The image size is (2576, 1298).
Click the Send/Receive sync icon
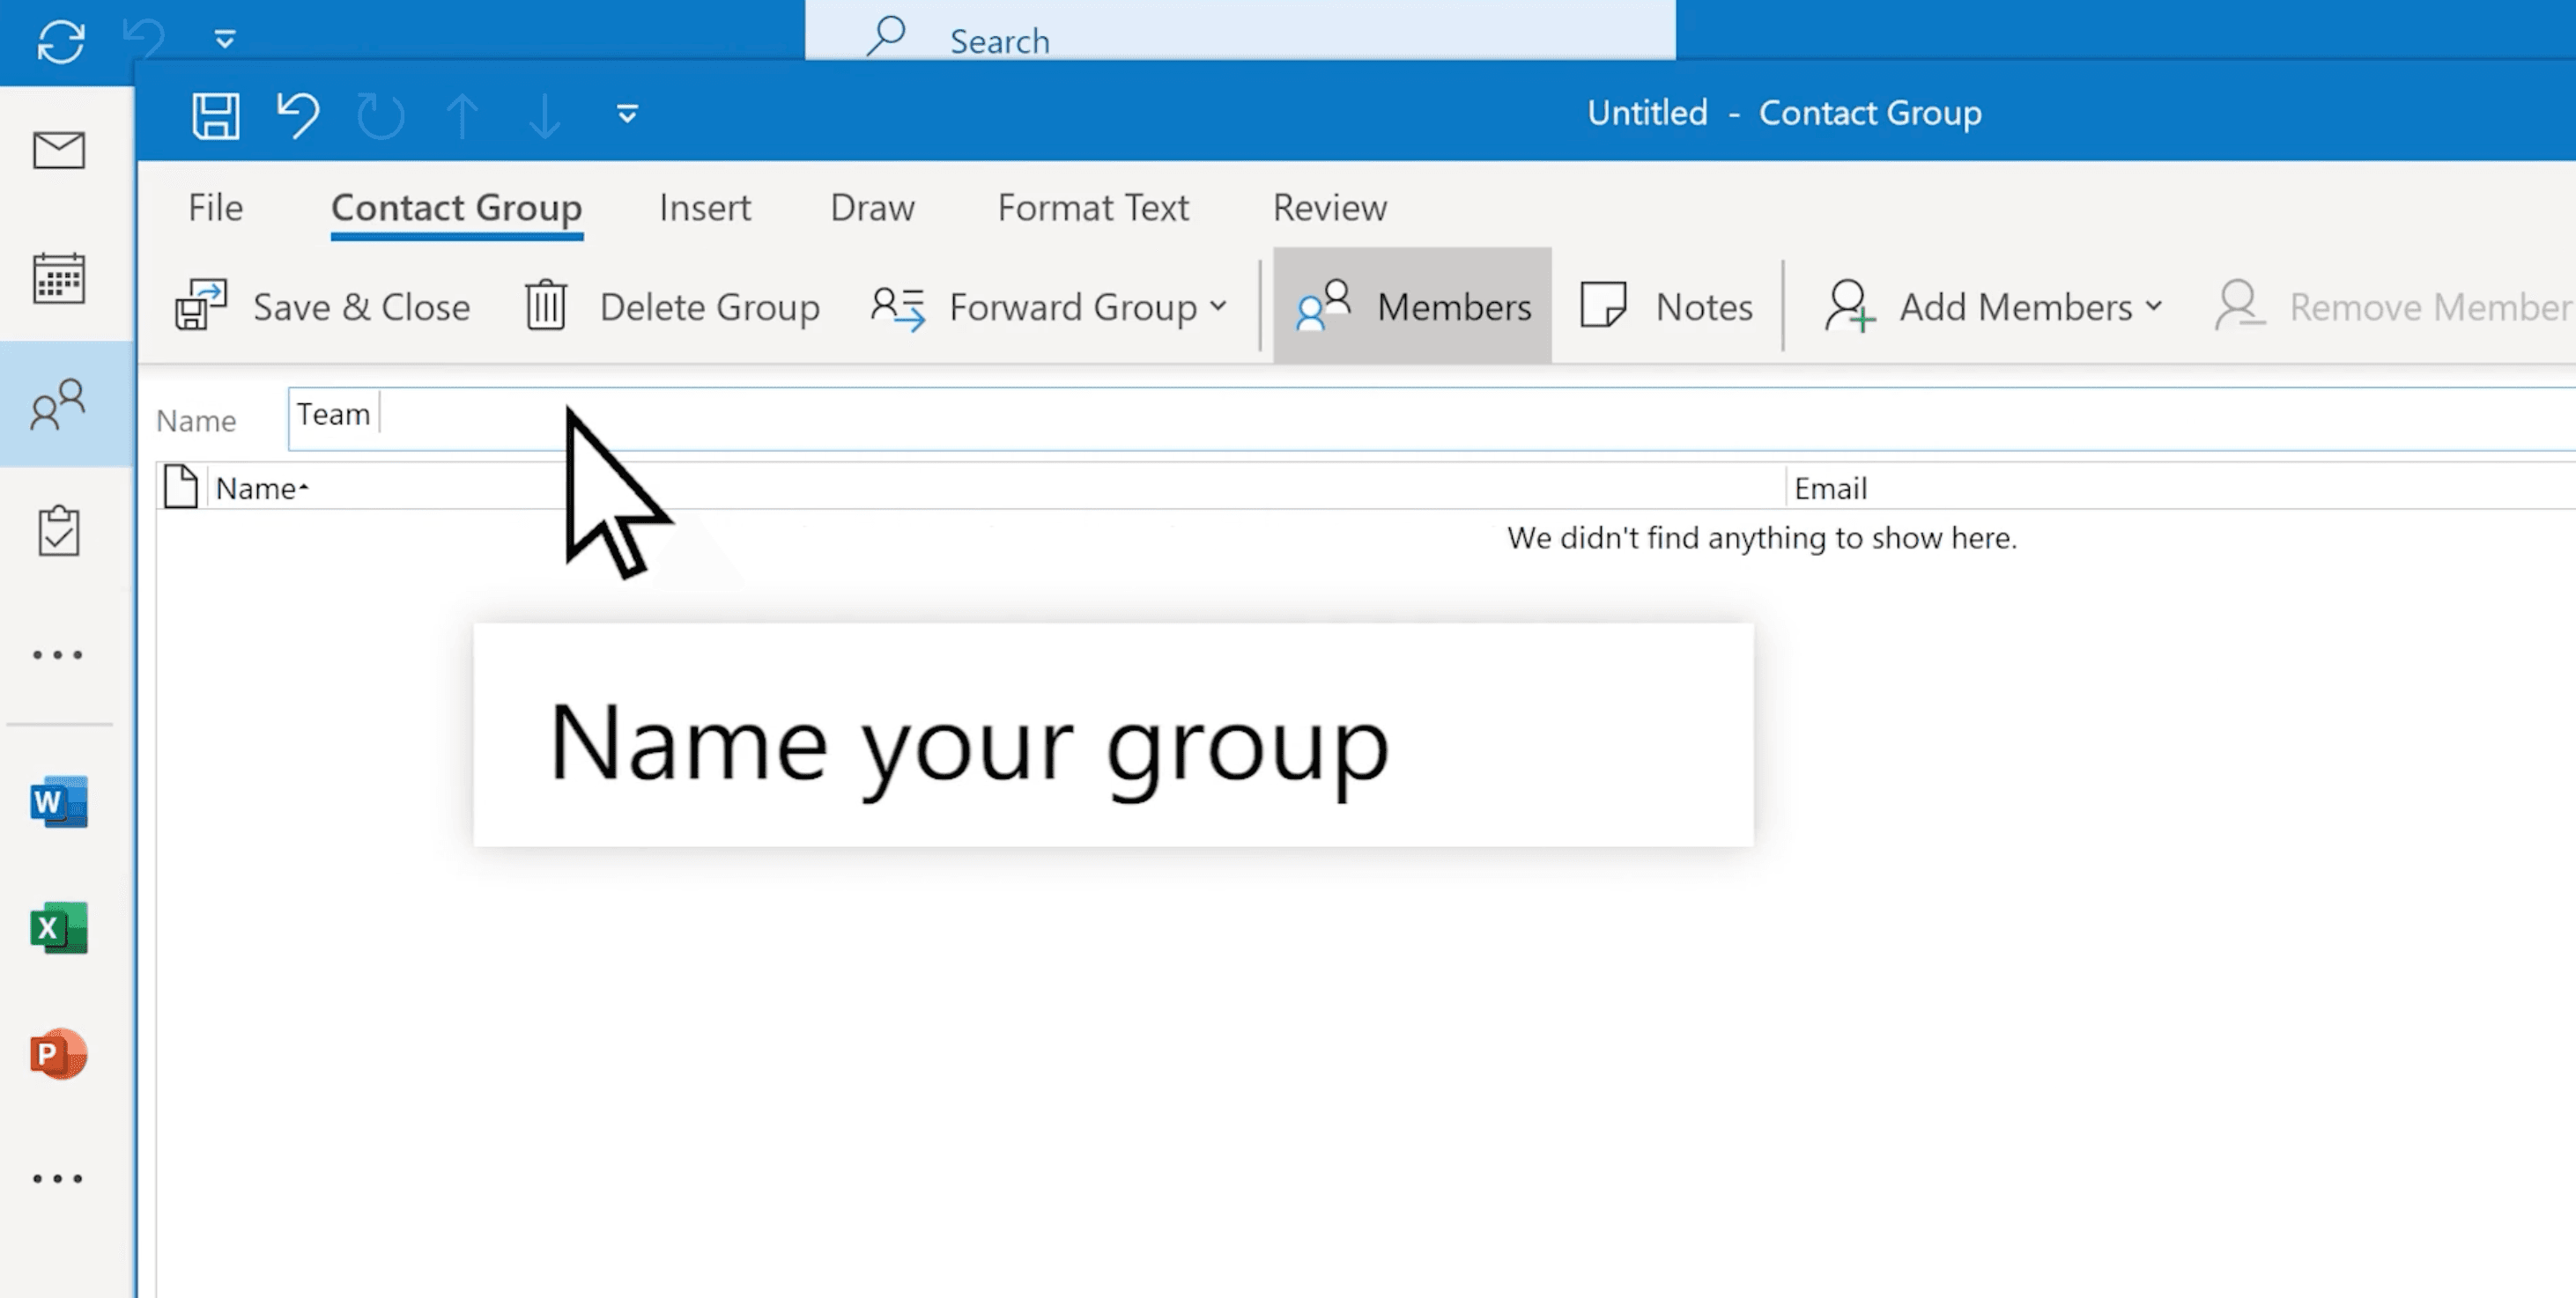(60, 42)
